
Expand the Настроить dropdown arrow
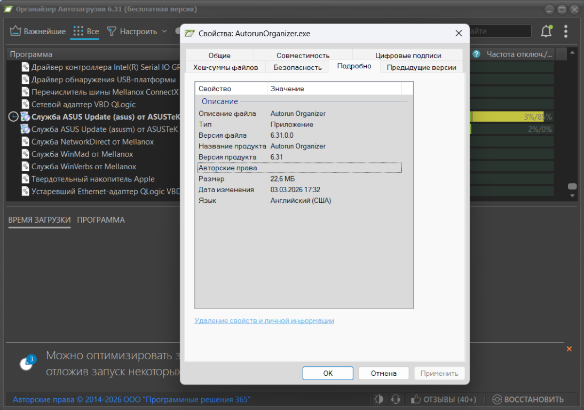[164, 31]
